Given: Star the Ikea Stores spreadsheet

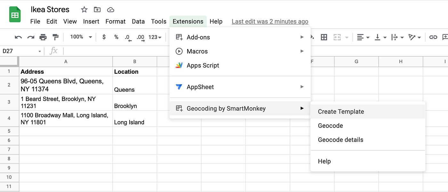Looking at the screenshot, I should (84, 10).
